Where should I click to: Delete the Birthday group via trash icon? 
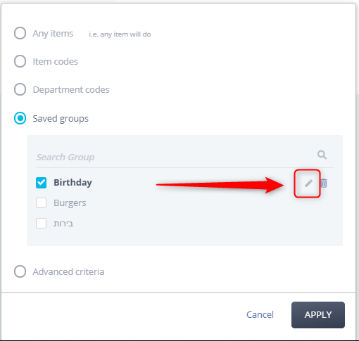pos(324,184)
